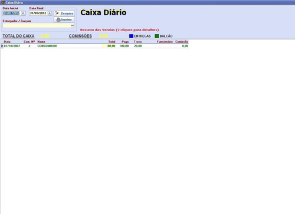This screenshot has width=295, height=214.
Task: Click the Data column header
Action: click(7, 42)
